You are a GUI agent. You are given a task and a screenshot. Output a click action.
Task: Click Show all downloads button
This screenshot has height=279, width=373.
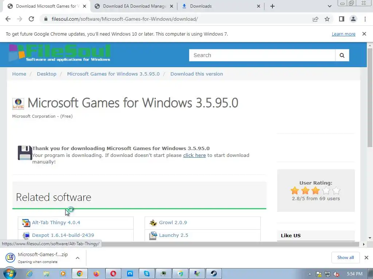point(345,258)
